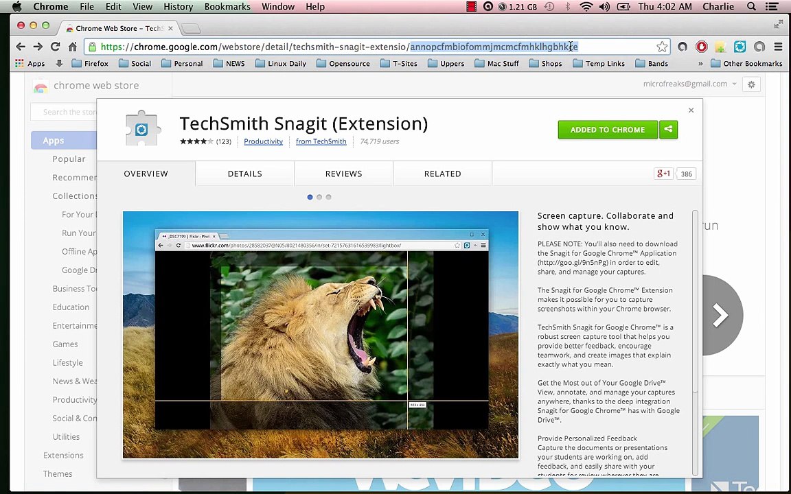791x494 pixels.
Task: Click the share icon beside Added to Chrome
Action: point(668,130)
